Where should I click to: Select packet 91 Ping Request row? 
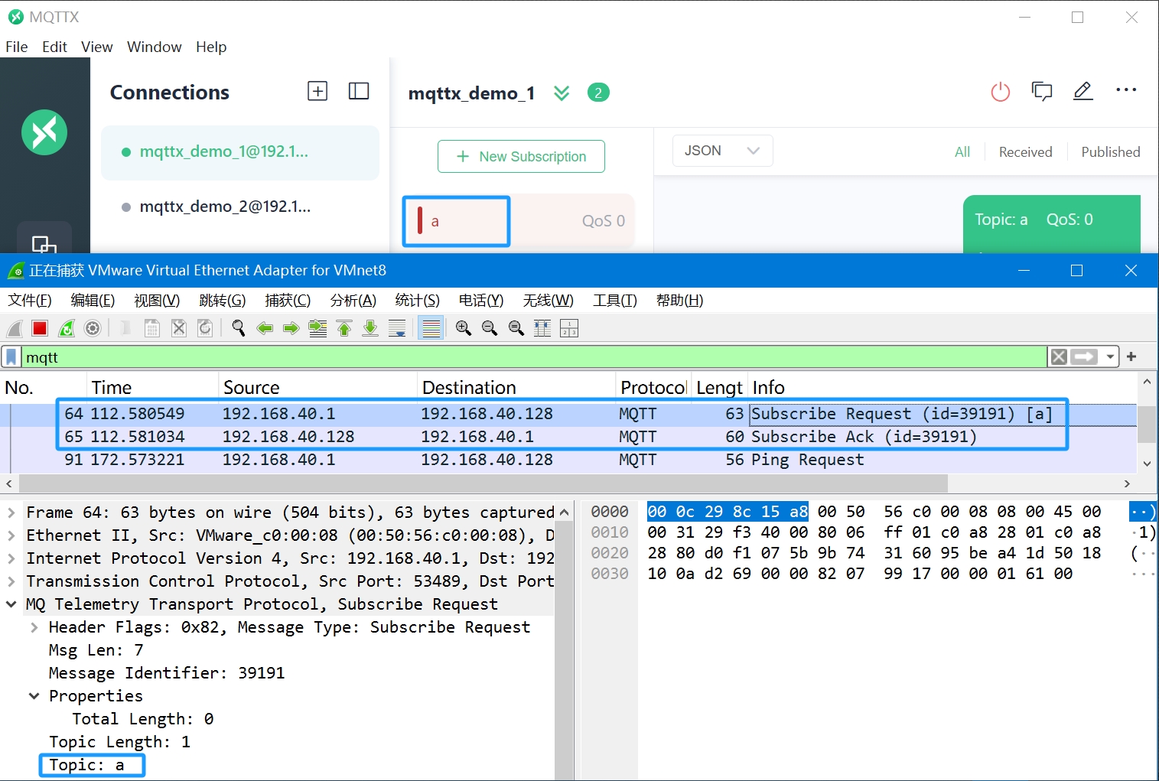click(x=568, y=460)
